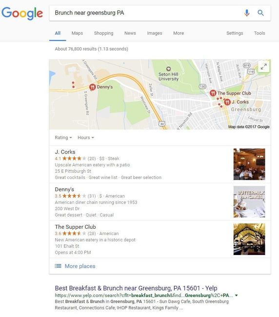Open the News tab
Viewport: 279px width, 317px height.
tap(130, 33)
